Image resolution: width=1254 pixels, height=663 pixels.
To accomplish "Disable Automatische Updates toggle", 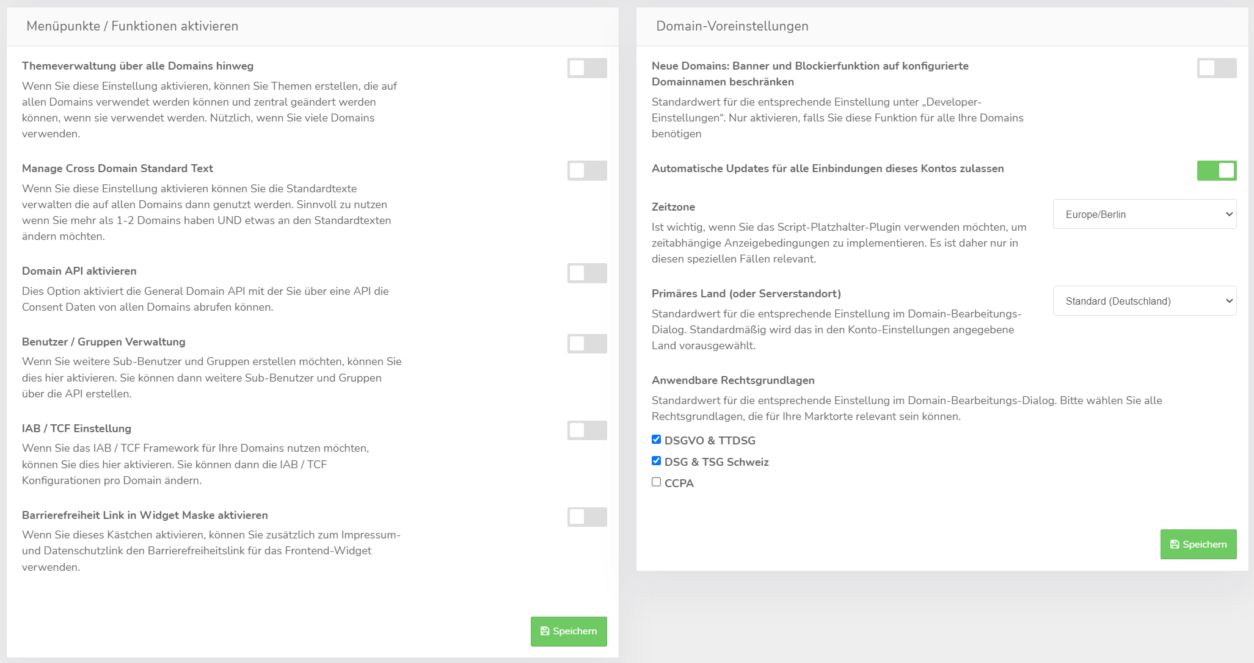I will [x=1216, y=170].
